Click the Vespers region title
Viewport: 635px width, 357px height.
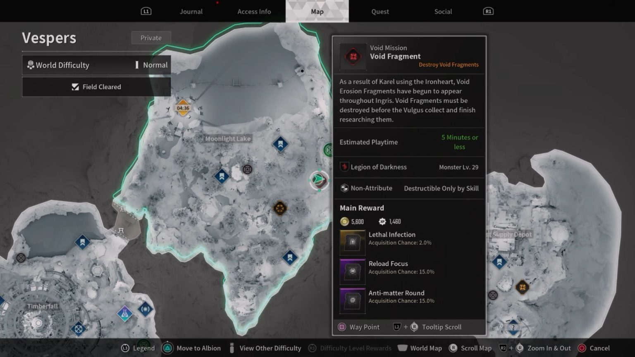[49, 38]
